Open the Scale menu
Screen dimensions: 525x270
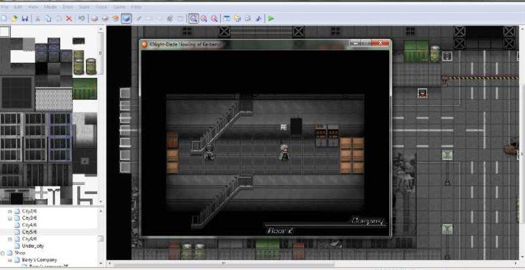[84, 7]
